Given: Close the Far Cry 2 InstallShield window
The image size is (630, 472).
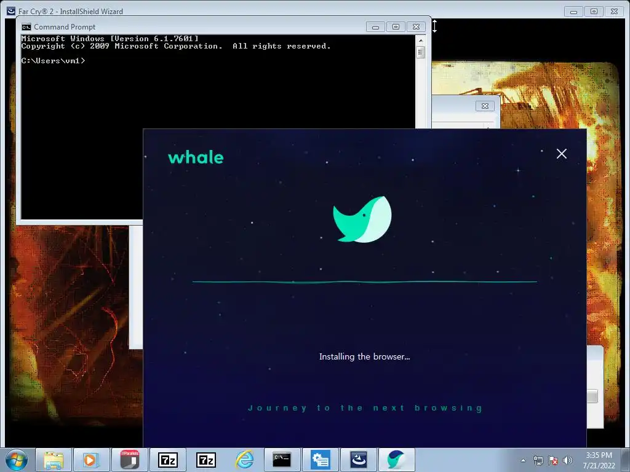Looking at the screenshot, I should click(x=615, y=12).
